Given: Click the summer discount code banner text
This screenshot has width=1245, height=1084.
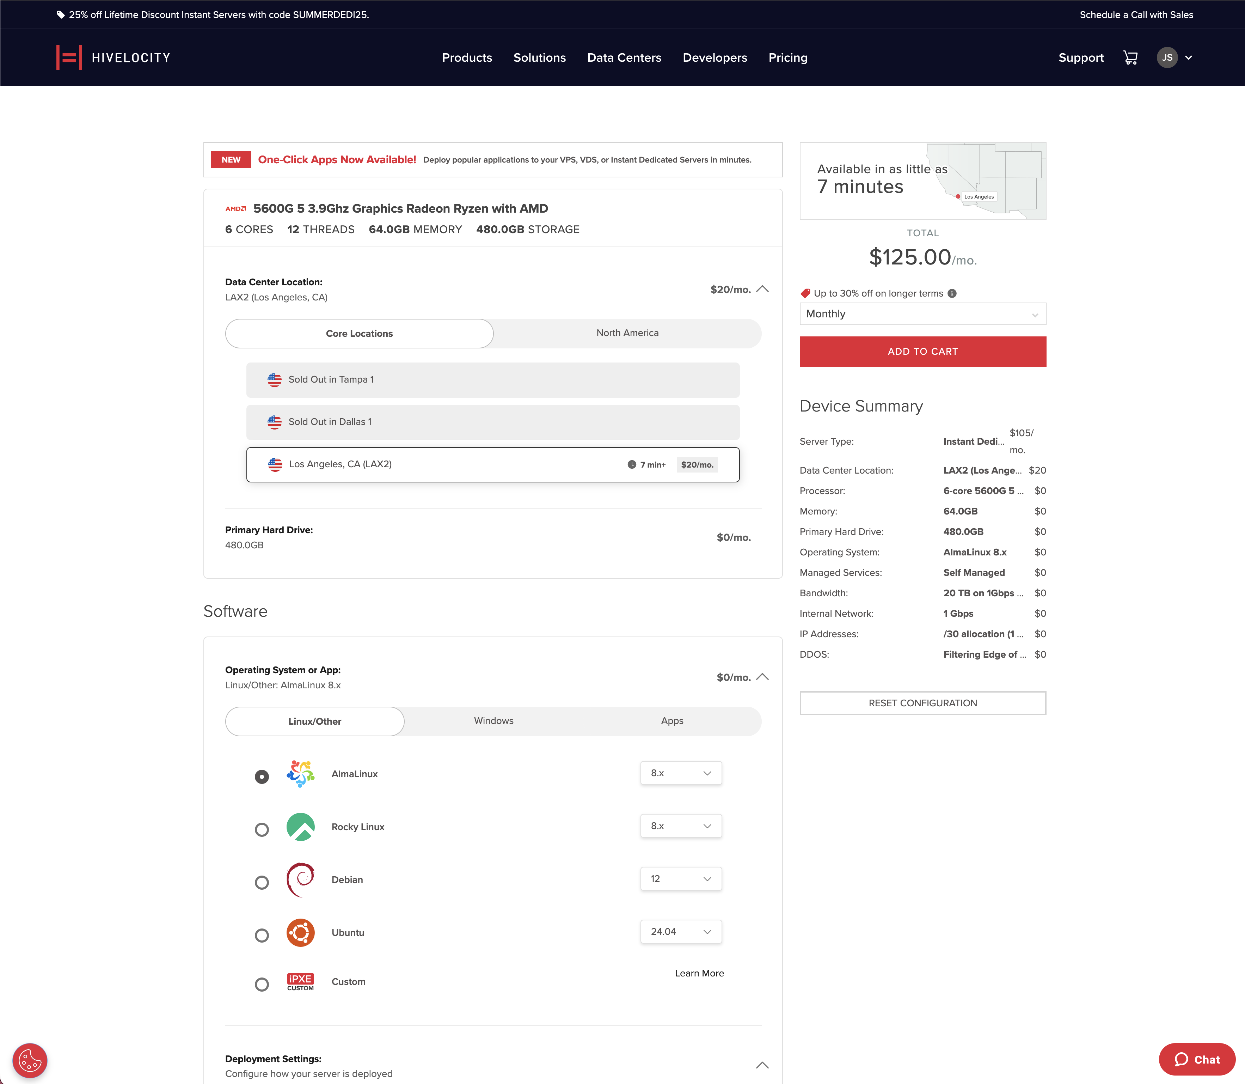Looking at the screenshot, I should tap(219, 14).
